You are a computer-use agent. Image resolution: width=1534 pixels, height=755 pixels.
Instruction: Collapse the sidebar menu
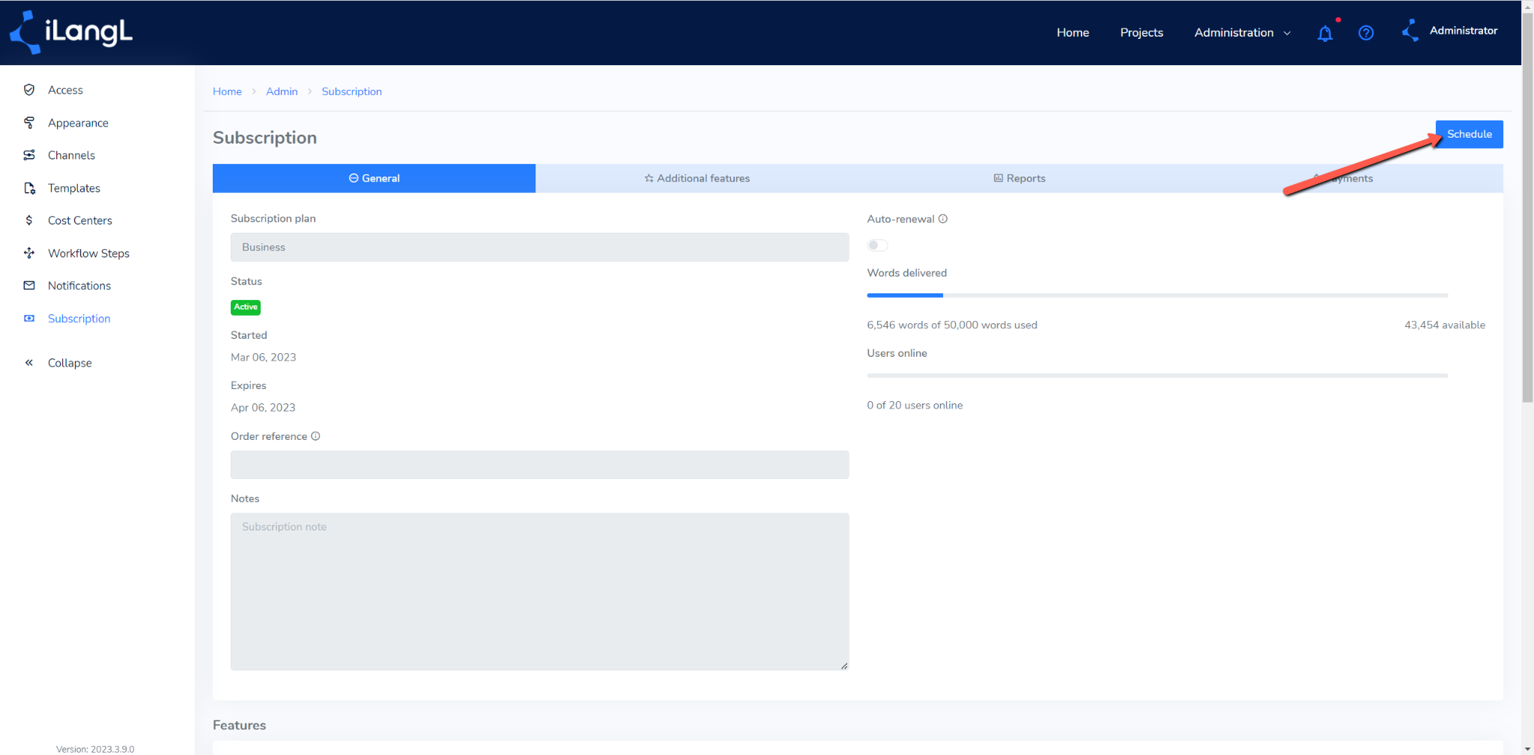click(70, 363)
